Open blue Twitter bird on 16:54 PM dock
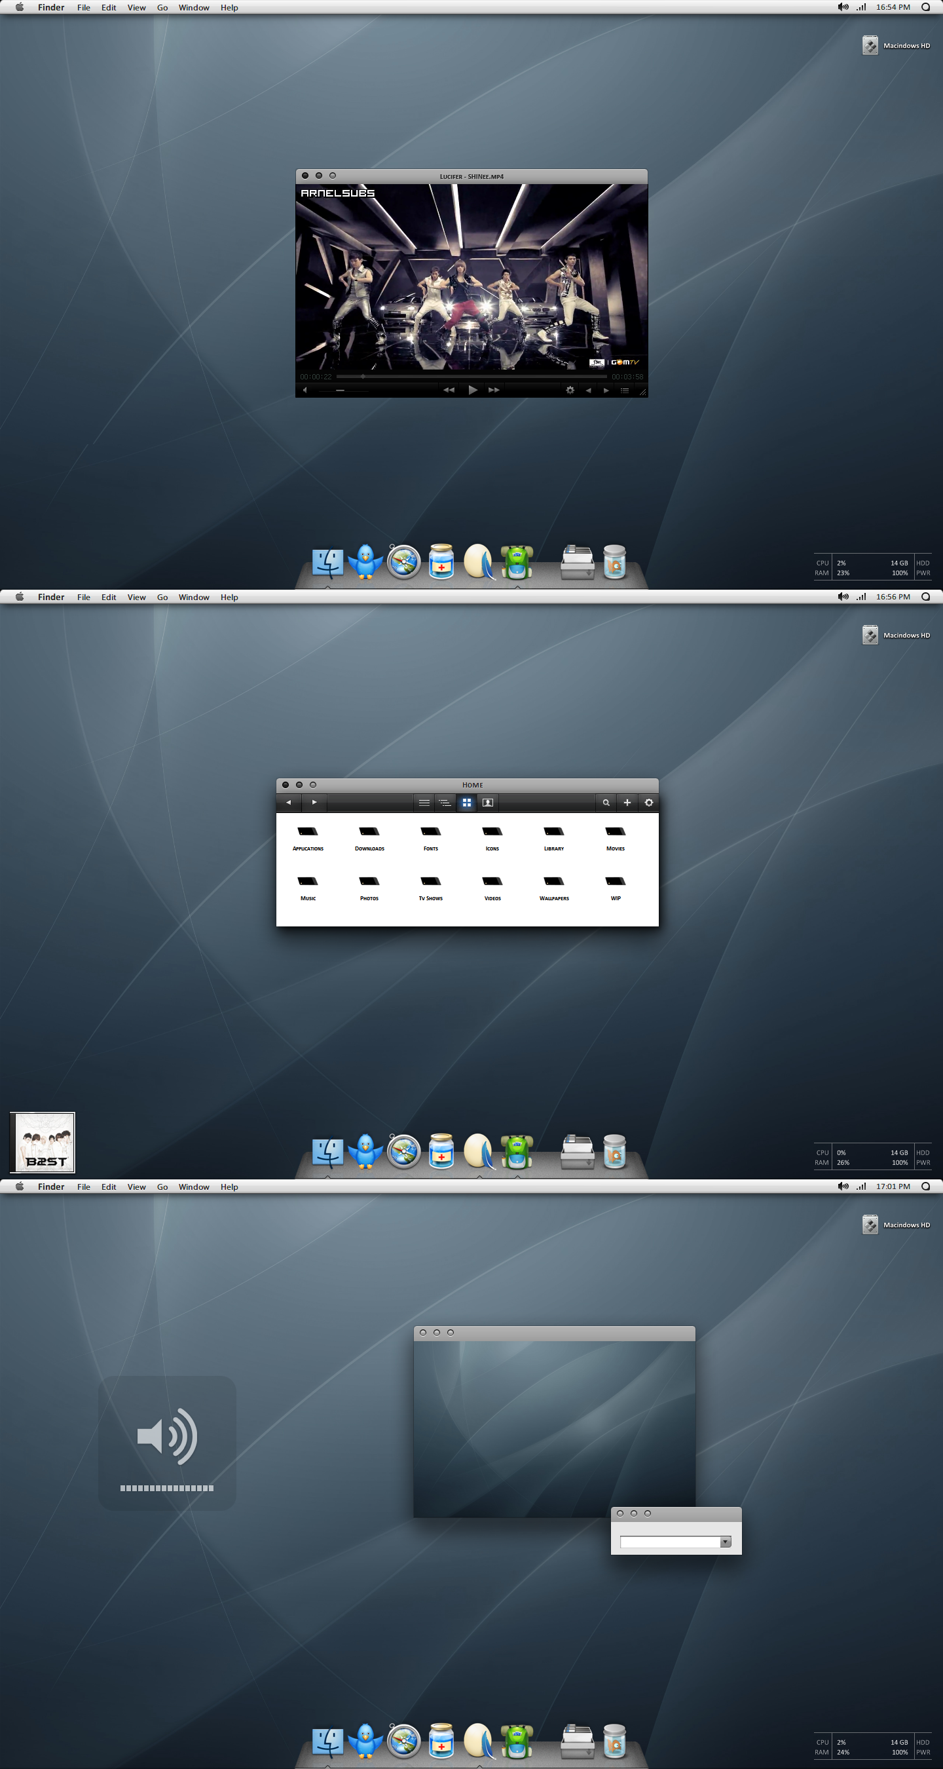Screen dimensions: 943x1769 coord(365,561)
